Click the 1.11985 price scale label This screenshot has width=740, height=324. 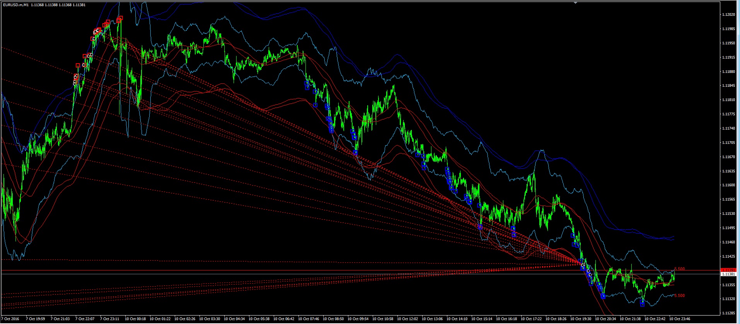[728, 29]
